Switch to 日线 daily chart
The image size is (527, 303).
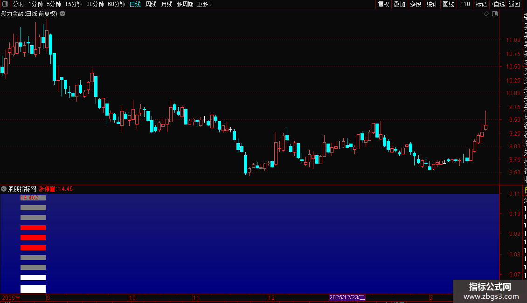coord(135,4)
